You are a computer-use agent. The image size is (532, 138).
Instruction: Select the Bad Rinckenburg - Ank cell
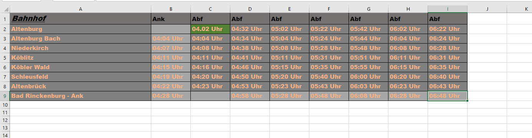point(80,96)
